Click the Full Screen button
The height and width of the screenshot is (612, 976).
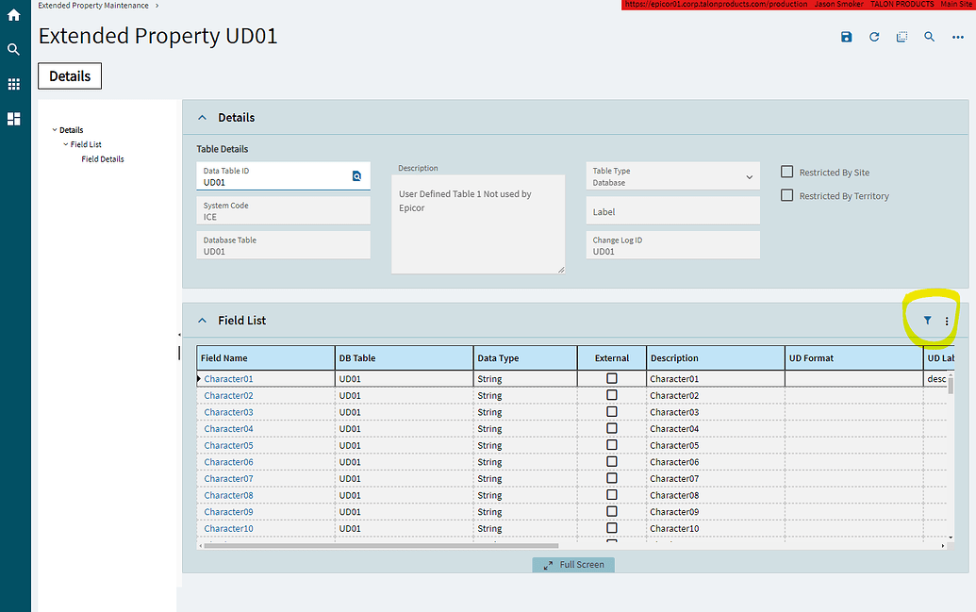click(572, 564)
